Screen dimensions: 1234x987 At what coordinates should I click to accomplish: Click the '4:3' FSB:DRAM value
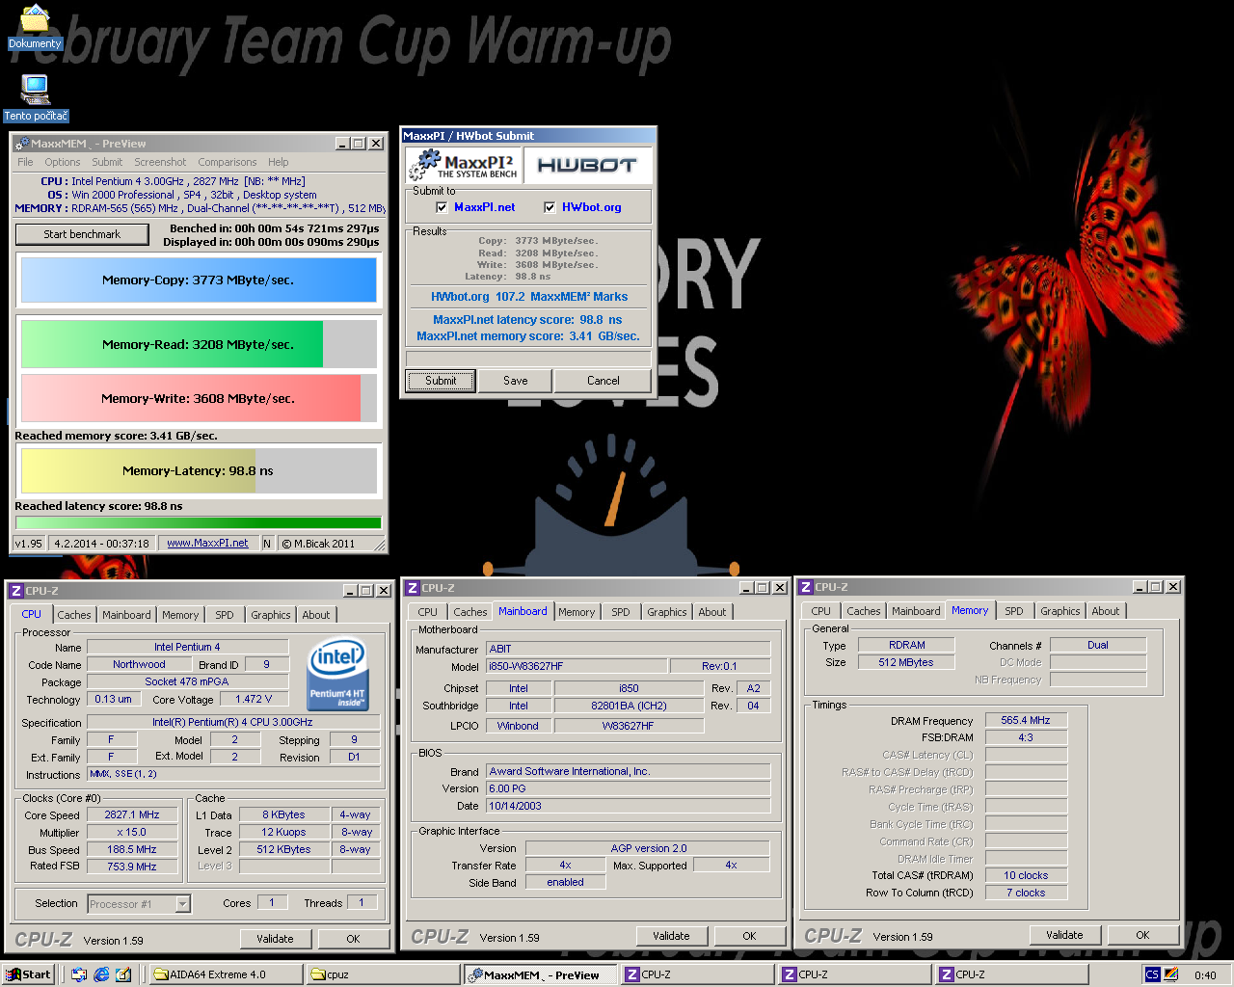(1026, 737)
